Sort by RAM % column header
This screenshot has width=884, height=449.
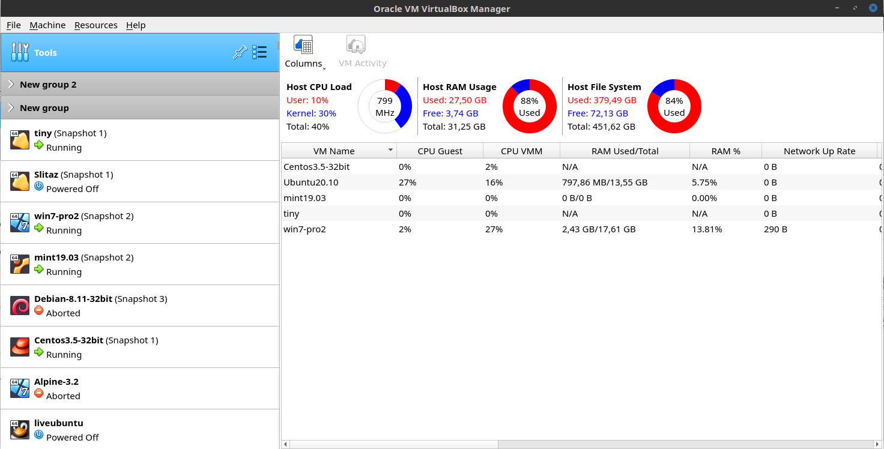[x=726, y=151]
